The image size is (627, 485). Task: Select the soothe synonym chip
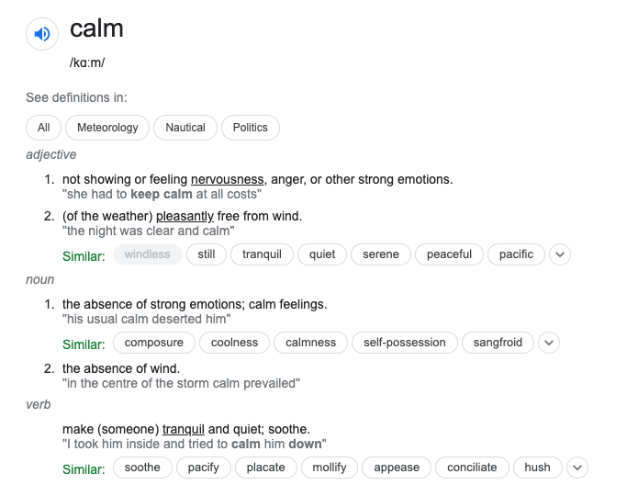tap(142, 468)
